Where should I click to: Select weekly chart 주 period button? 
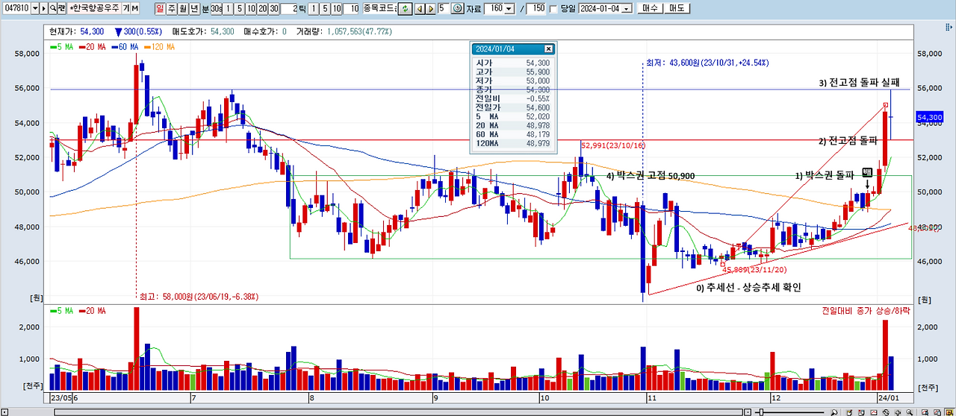tap(172, 8)
